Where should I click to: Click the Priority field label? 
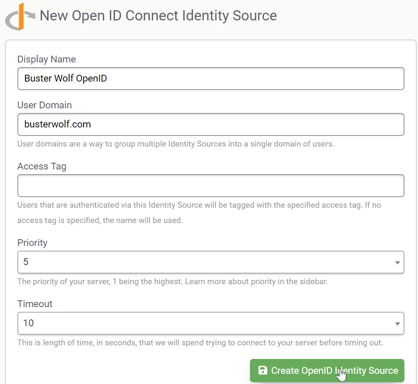(x=32, y=243)
